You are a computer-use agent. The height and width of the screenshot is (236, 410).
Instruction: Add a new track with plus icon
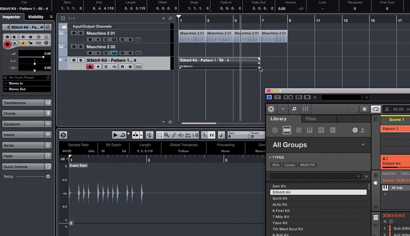click(164, 18)
